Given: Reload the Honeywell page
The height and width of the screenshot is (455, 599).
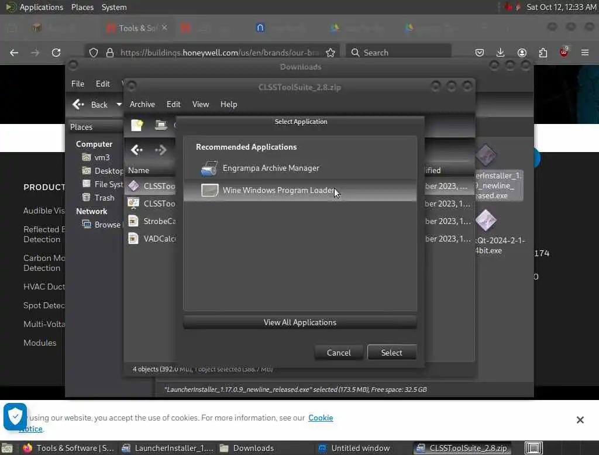Looking at the screenshot, I should [56, 53].
